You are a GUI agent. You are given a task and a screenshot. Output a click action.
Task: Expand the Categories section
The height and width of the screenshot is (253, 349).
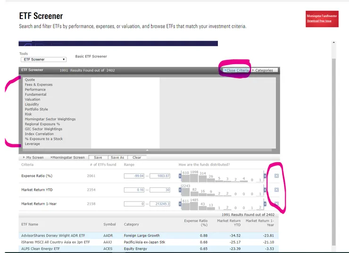(264, 70)
